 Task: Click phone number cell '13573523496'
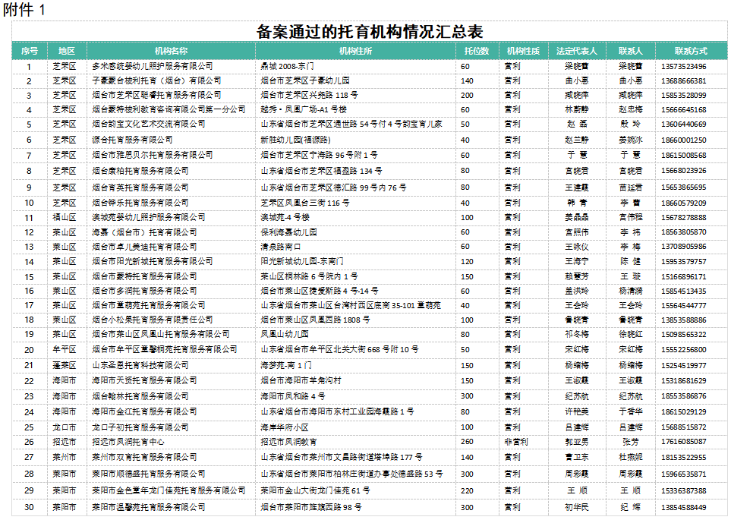coord(683,66)
